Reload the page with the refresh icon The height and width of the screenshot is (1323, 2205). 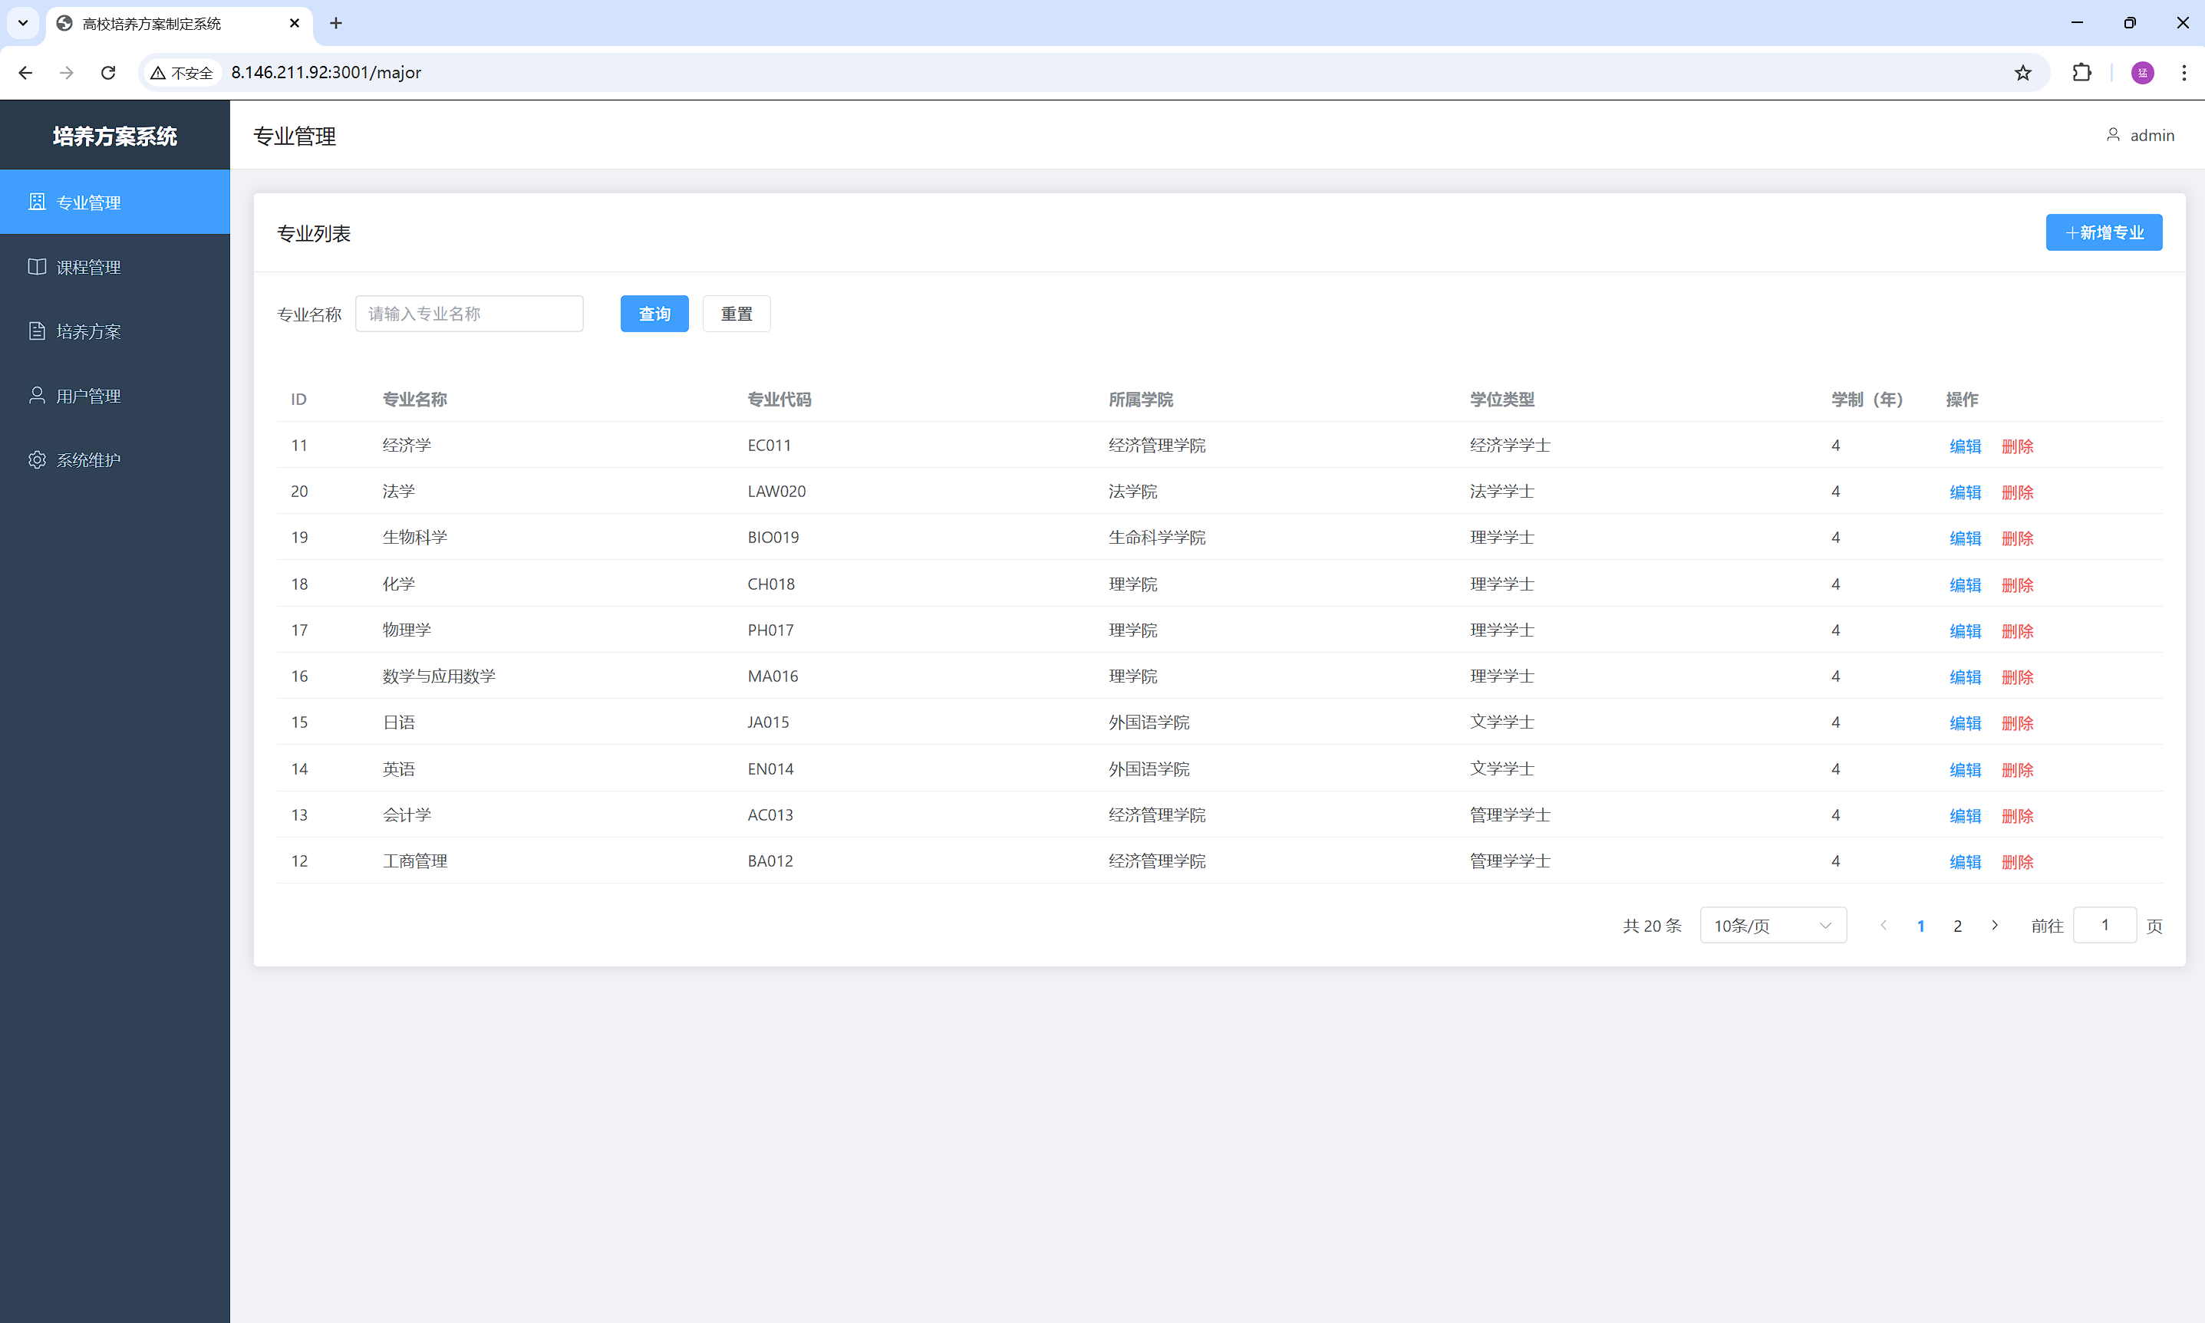tap(108, 73)
